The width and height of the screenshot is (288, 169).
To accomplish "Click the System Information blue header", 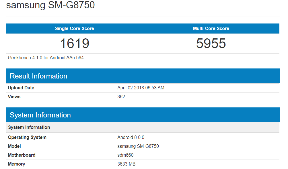I will click(40, 115).
